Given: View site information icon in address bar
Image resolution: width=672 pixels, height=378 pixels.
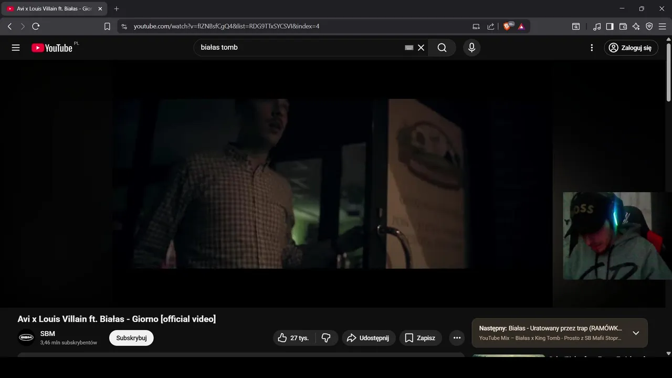Looking at the screenshot, I should tap(124, 26).
